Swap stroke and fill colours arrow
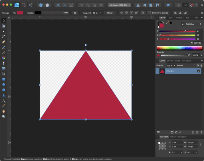The width and height of the screenshot is (204, 161). pyautogui.click(x=163, y=22)
